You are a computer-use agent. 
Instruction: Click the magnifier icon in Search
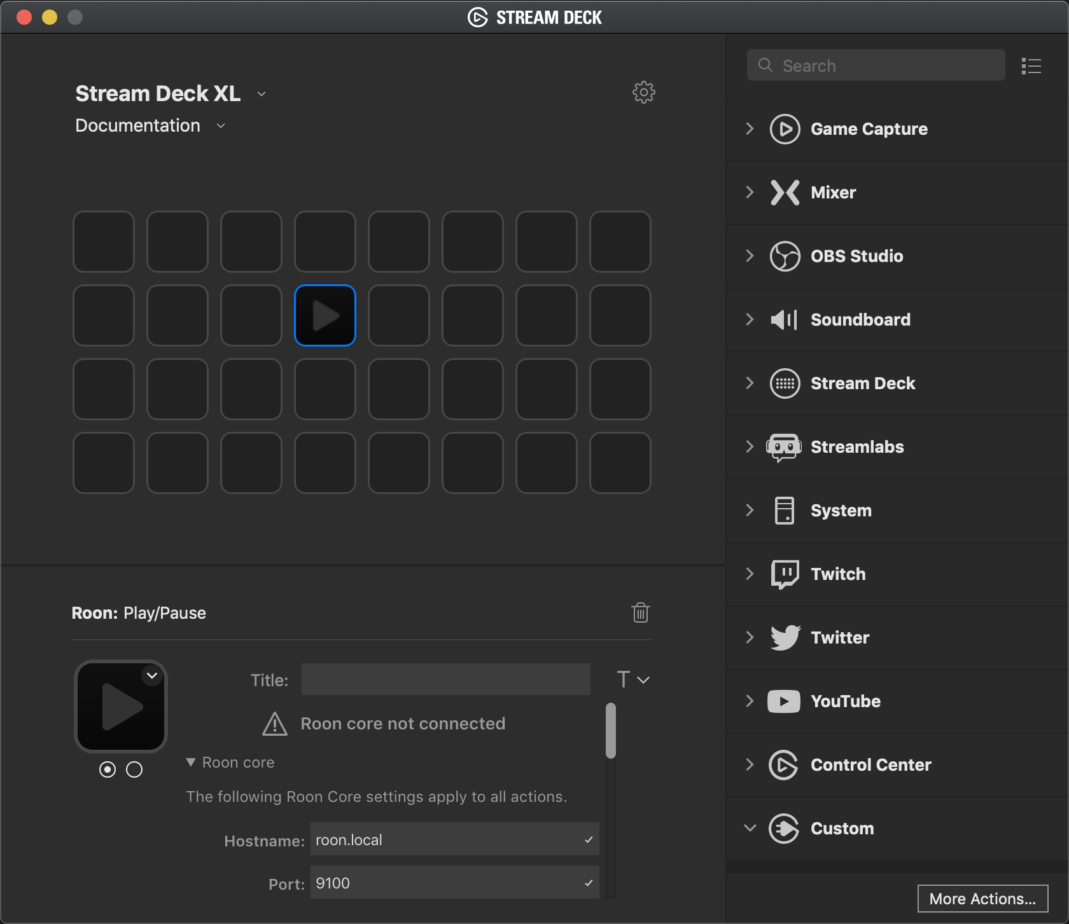pyautogui.click(x=765, y=65)
